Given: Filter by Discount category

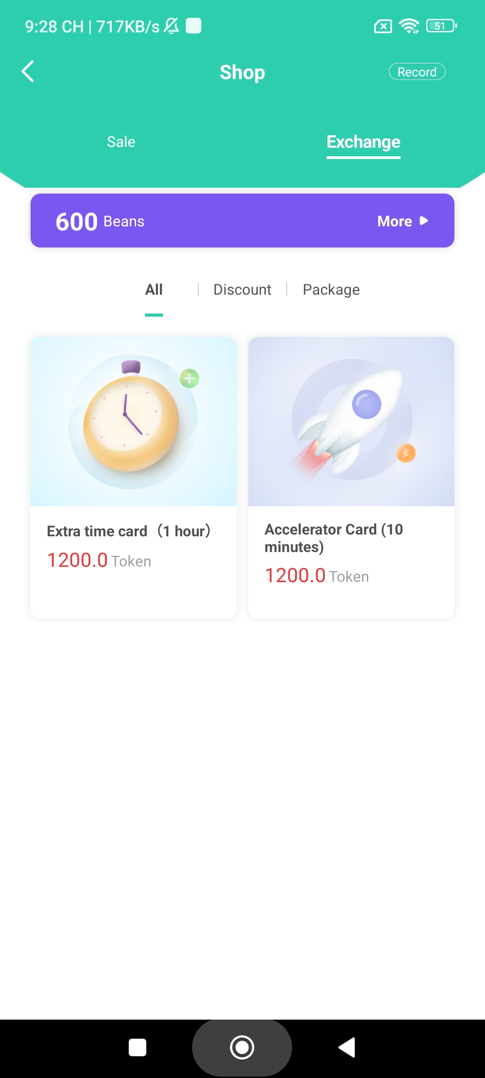Looking at the screenshot, I should click(242, 290).
